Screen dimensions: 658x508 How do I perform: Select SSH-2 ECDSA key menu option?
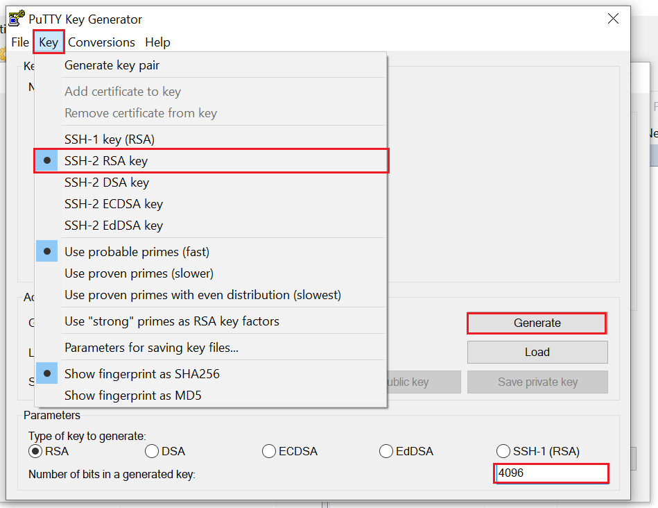pos(211,204)
